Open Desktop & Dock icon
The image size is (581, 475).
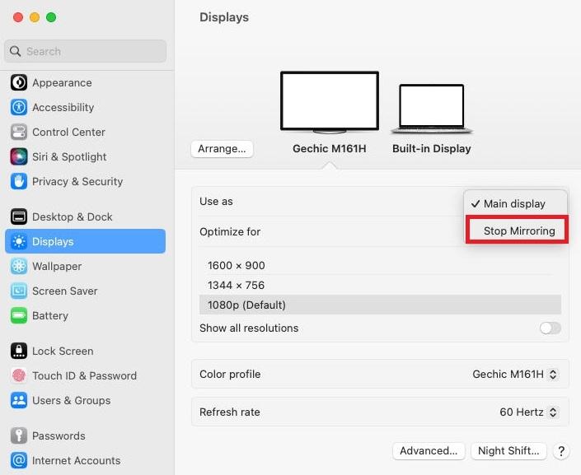point(18,217)
